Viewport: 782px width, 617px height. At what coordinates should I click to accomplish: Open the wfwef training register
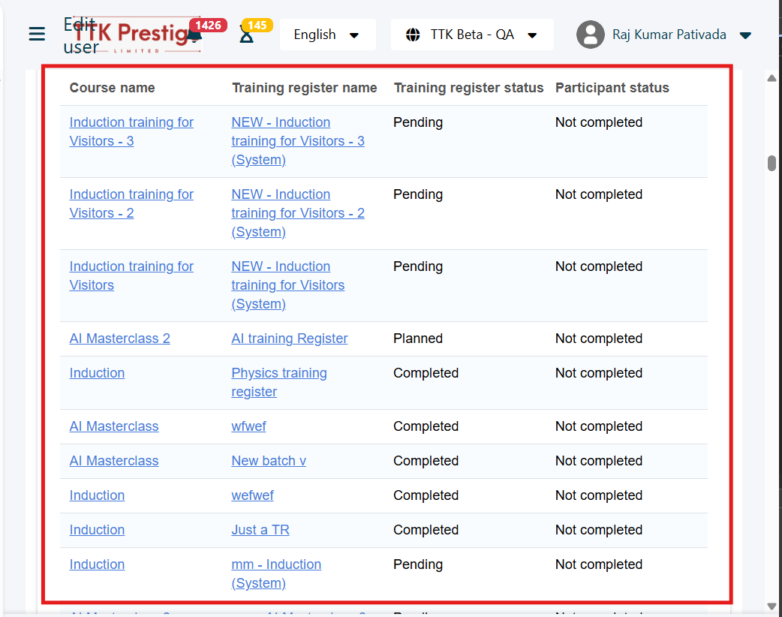click(x=248, y=426)
